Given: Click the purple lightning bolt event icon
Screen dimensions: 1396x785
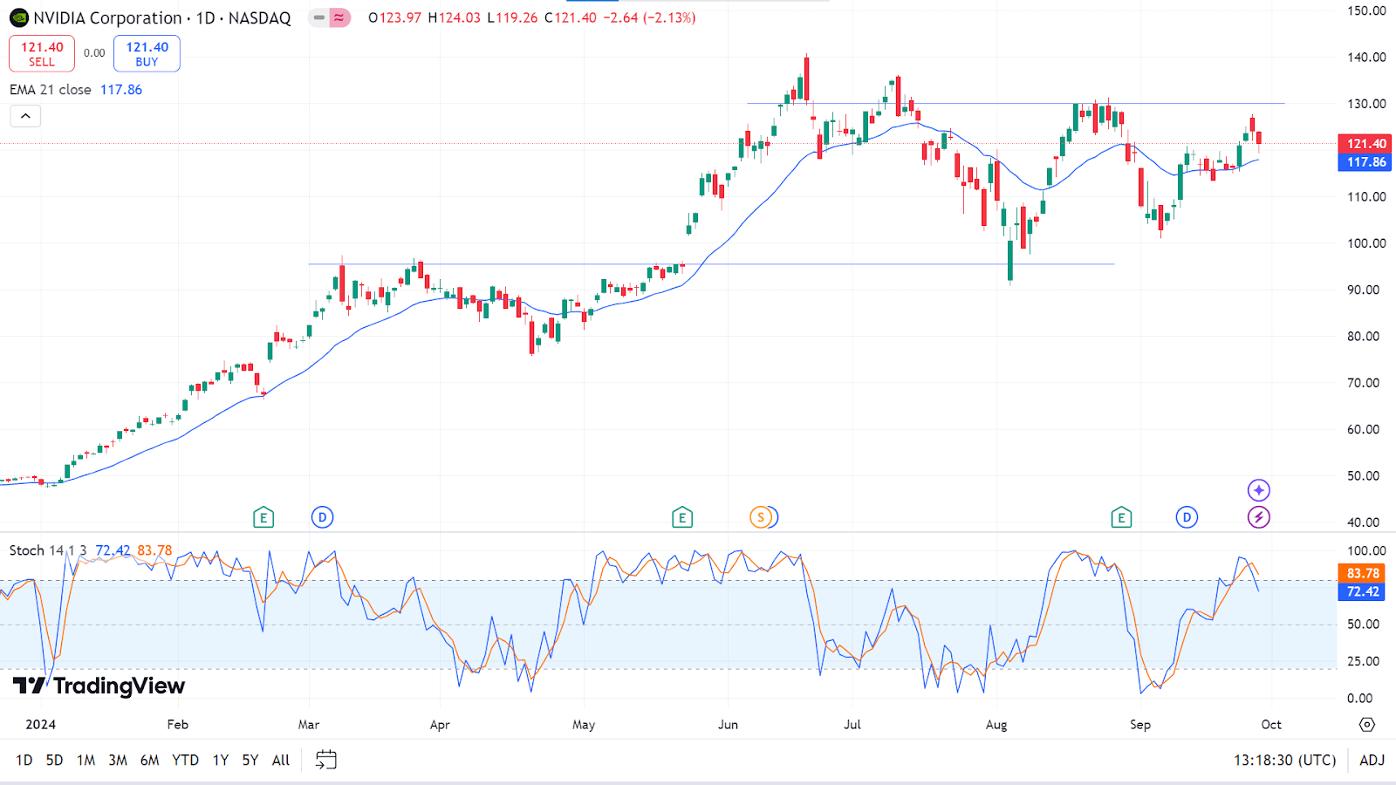Looking at the screenshot, I should 1258,517.
